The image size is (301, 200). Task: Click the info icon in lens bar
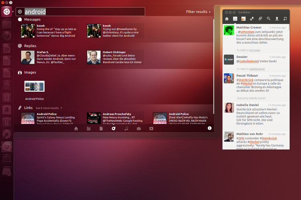click(209, 128)
